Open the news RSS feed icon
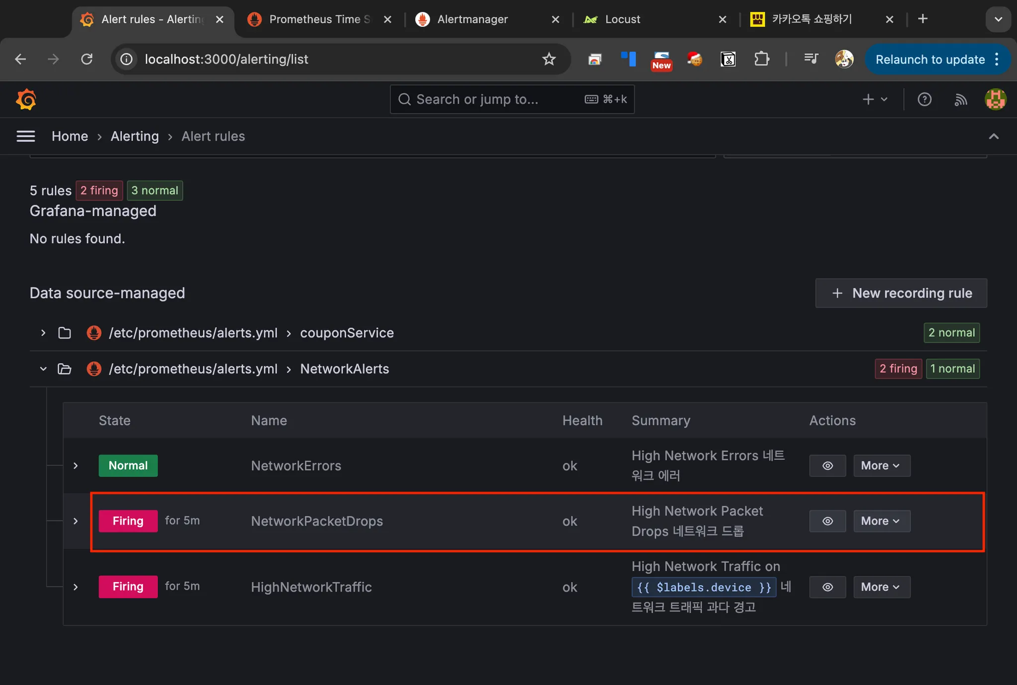This screenshot has height=685, width=1017. tap(960, 99)
